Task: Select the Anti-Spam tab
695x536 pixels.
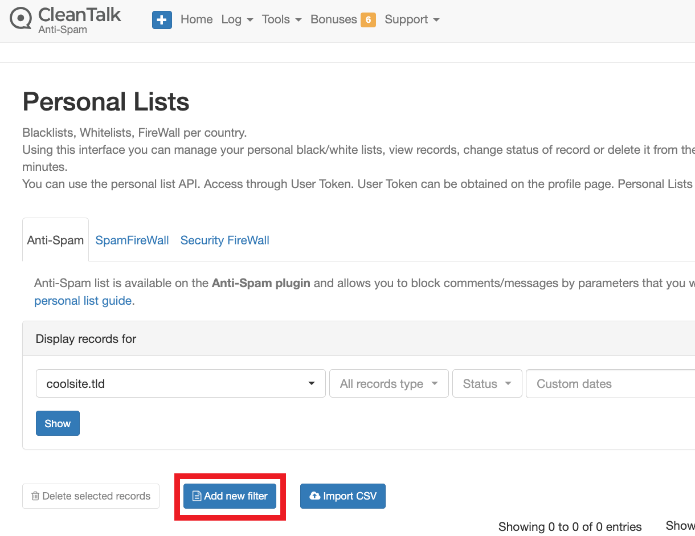Action: [x=55, y=240]
